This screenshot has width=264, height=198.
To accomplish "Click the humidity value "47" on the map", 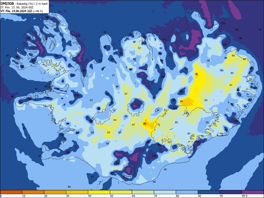I will point(231,85).
